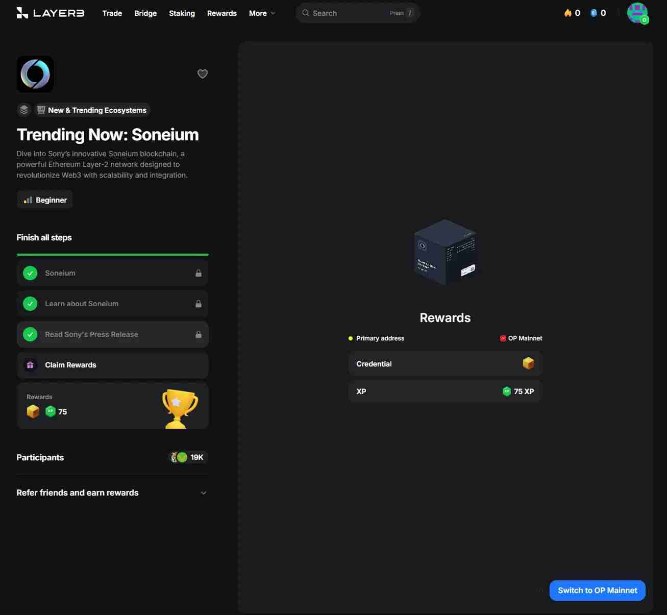Open the user profile avatar
The image size is (667, 615).
pyautogui.click(x=637, y=13)
